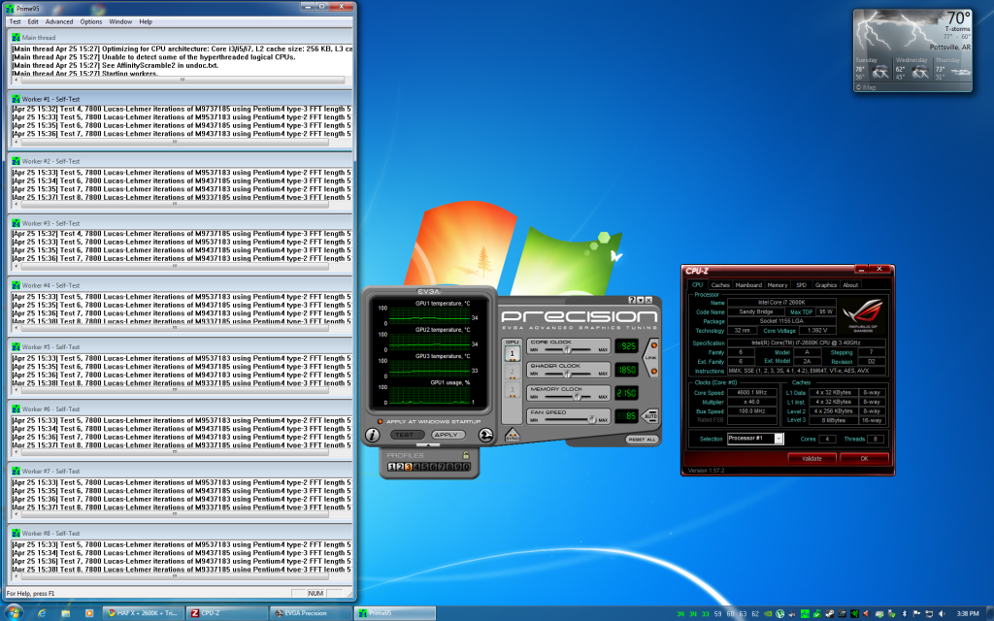The width and height of the screenshot is (994, 621).
Task: Click uTorrent tray icon
Action: pyautogui.click(x=779, y=613)
